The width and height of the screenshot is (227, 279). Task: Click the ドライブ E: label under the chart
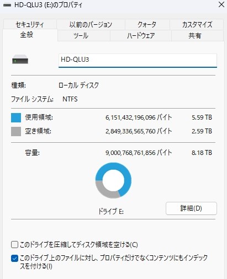tap(111, 212)
